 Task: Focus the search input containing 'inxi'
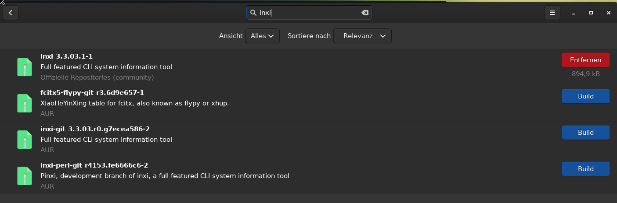click(307, 13)
